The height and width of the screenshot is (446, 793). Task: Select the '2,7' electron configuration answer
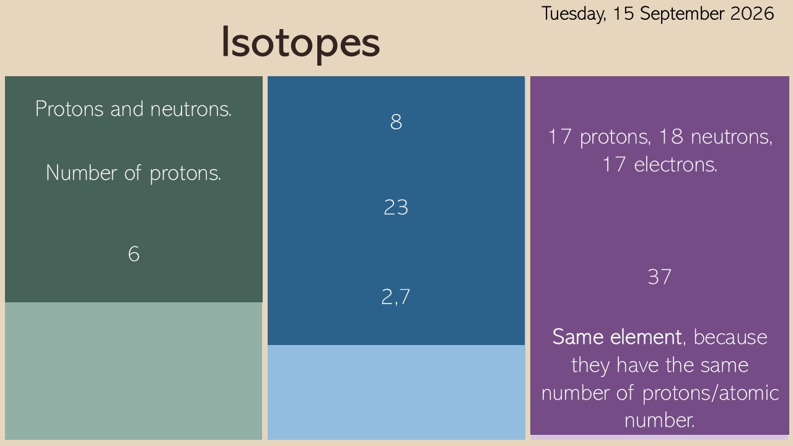(396, 297)
